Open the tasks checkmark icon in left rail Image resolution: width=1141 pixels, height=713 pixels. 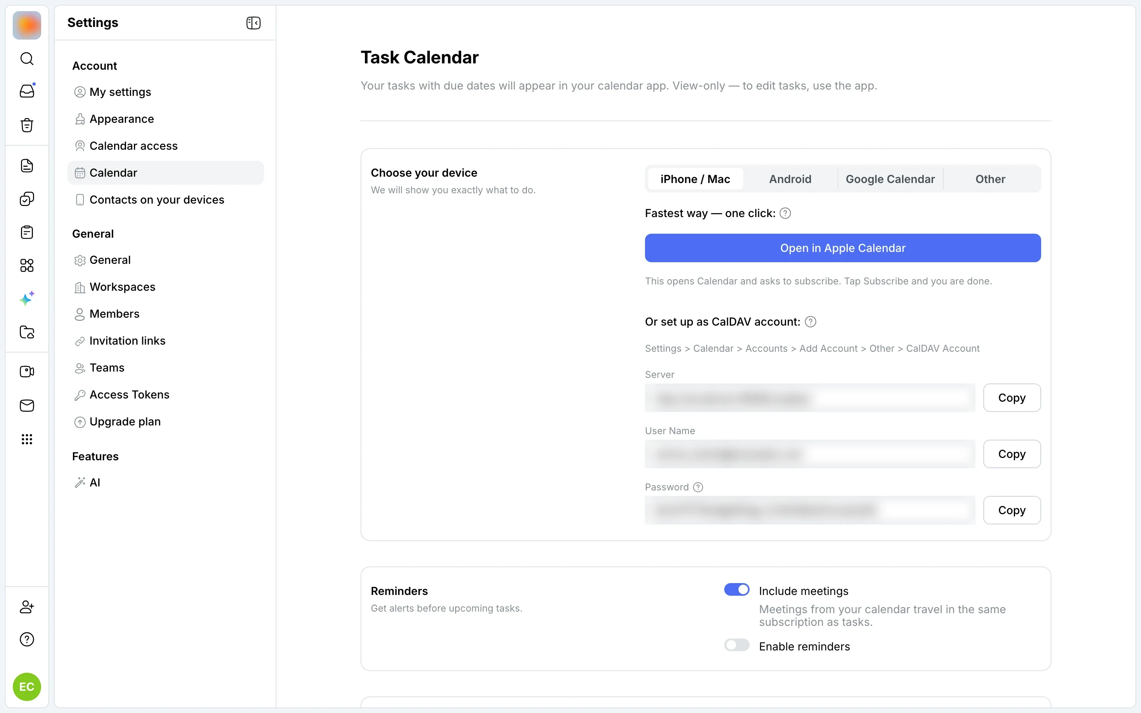27,199
